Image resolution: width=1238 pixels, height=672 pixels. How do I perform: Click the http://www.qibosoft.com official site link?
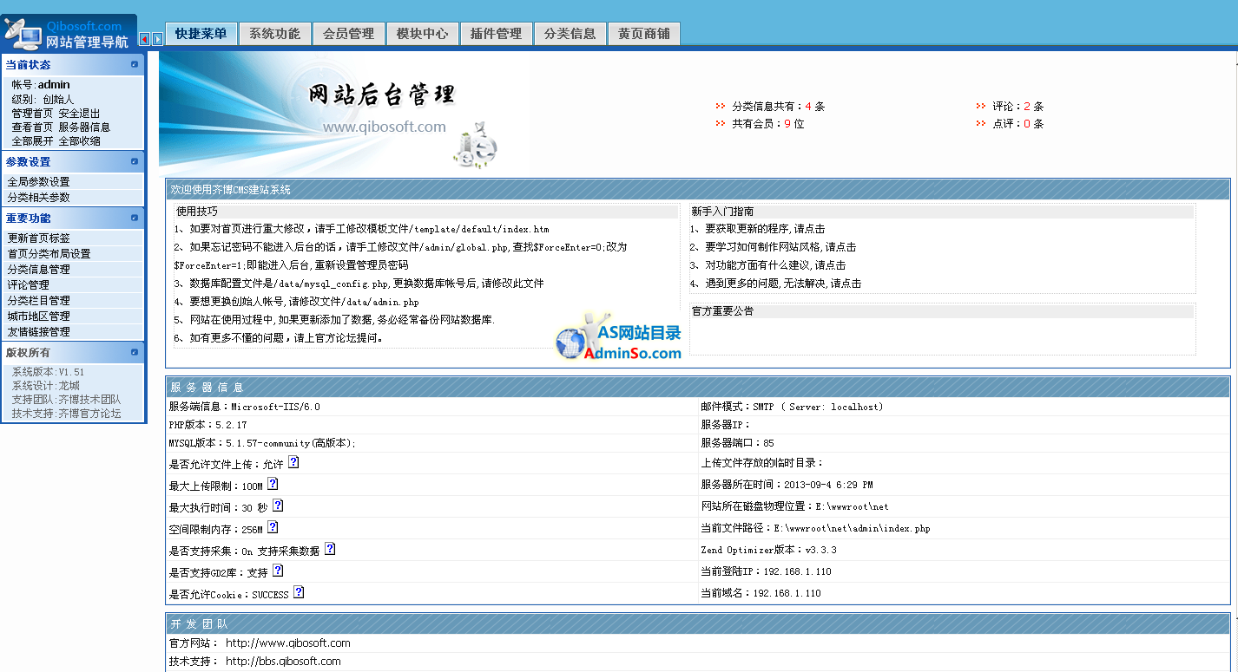click(x=288, y=643)
